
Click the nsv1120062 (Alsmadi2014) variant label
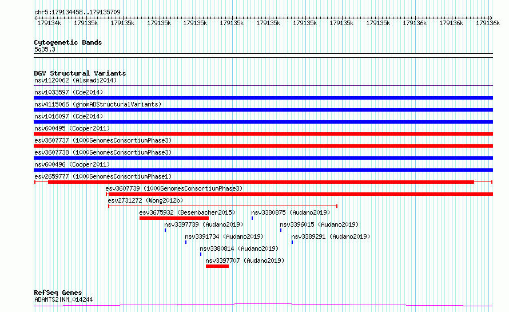75,80
